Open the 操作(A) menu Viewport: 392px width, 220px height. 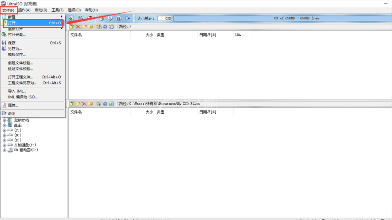pos(24,10)
